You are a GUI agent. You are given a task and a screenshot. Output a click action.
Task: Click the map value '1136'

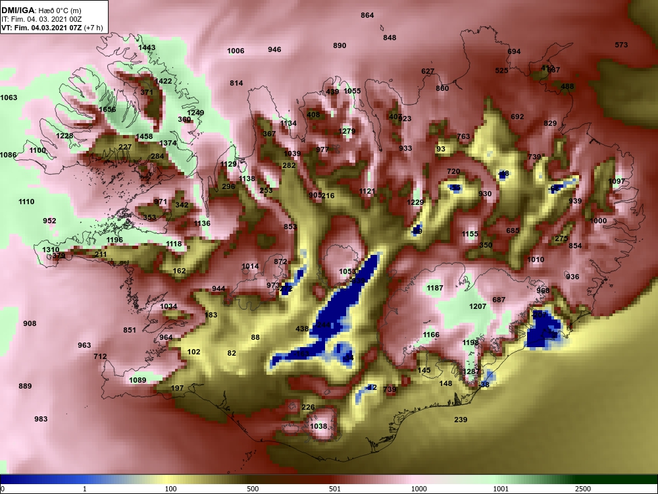(202, 223)
